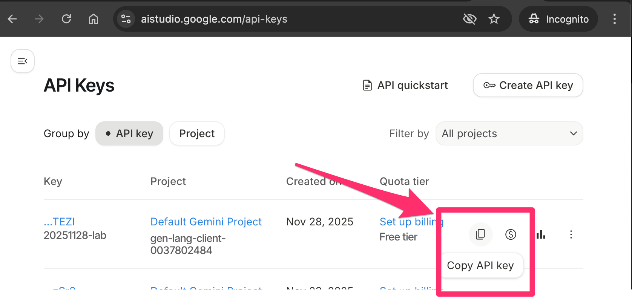Screen dimensions: 632x297
Task: Create a new API key
Action: coord(528,85)
